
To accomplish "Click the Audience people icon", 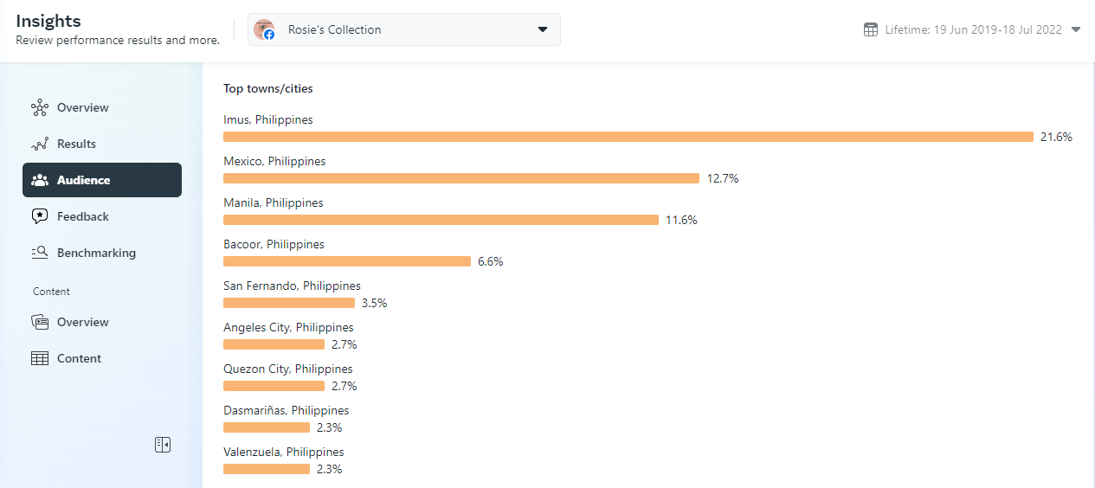I will pos(39,181).
